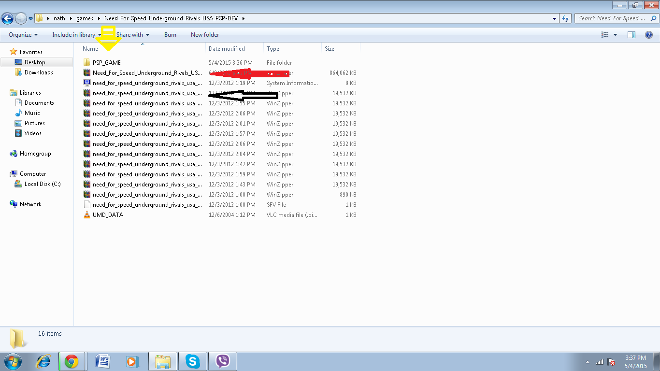
Task: Select Local Disk (C:) in sidebar
Action: click(x=43, y=184)
